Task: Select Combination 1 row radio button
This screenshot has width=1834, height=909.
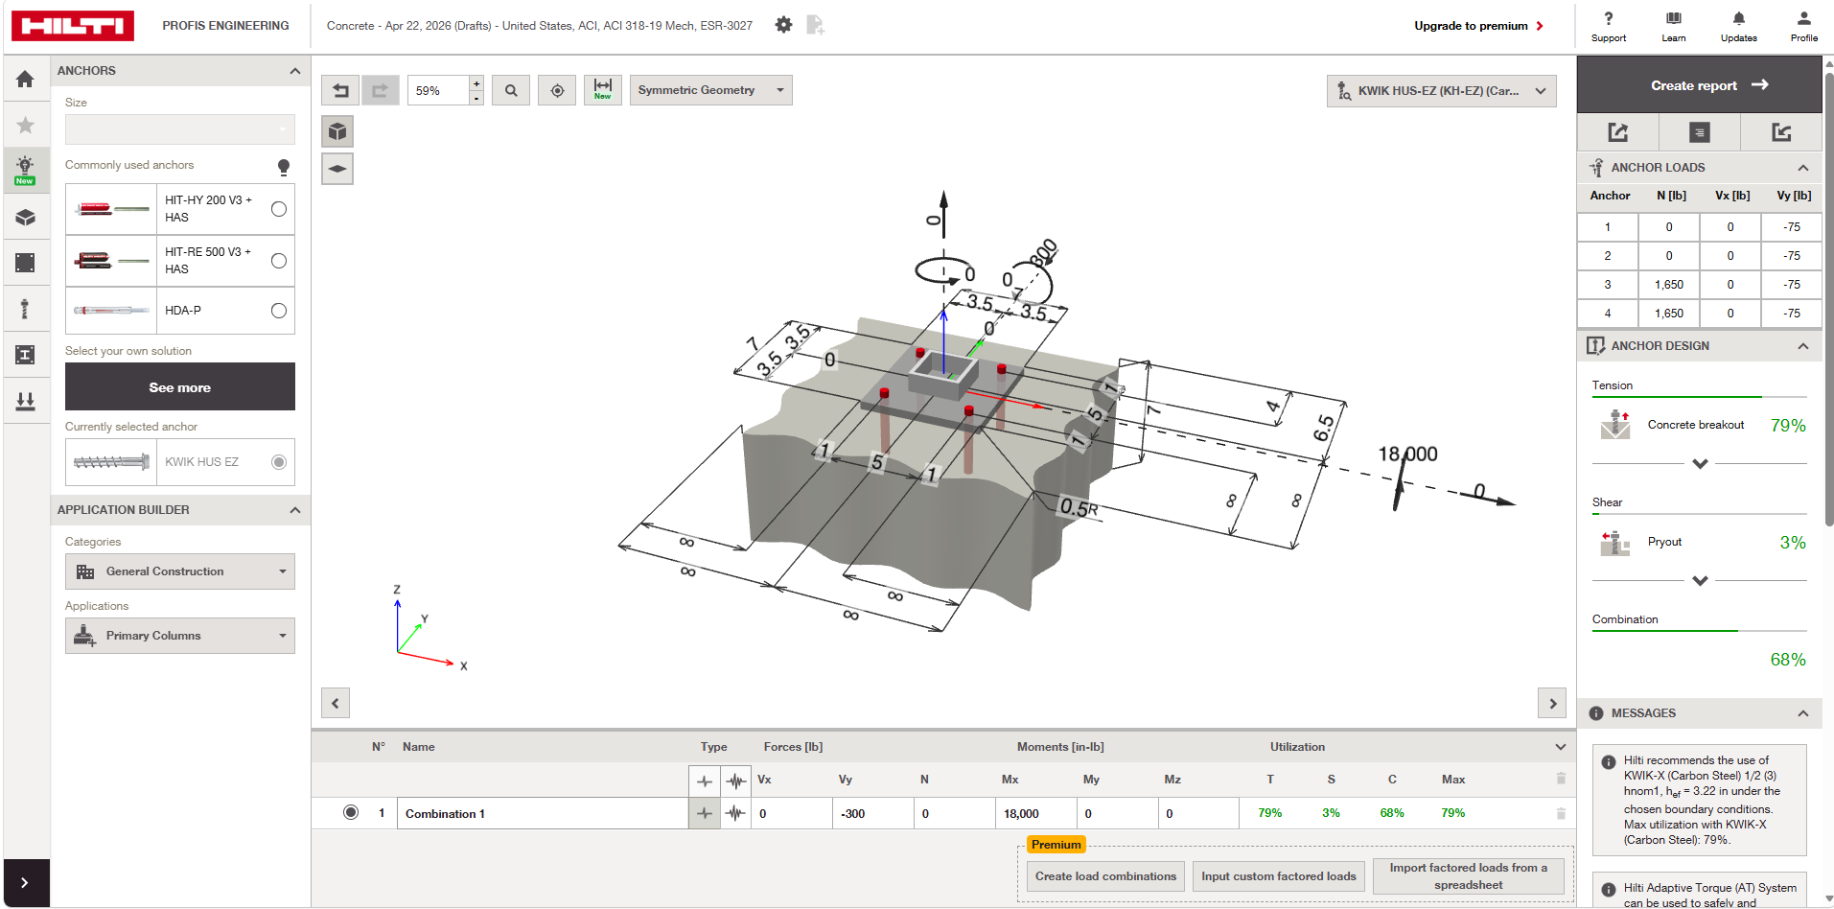Action: pyautogui.click(x=351, y=813)
